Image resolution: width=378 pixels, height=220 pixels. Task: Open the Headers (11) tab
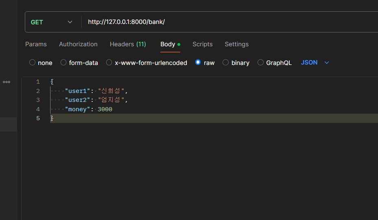coord(128,44)
